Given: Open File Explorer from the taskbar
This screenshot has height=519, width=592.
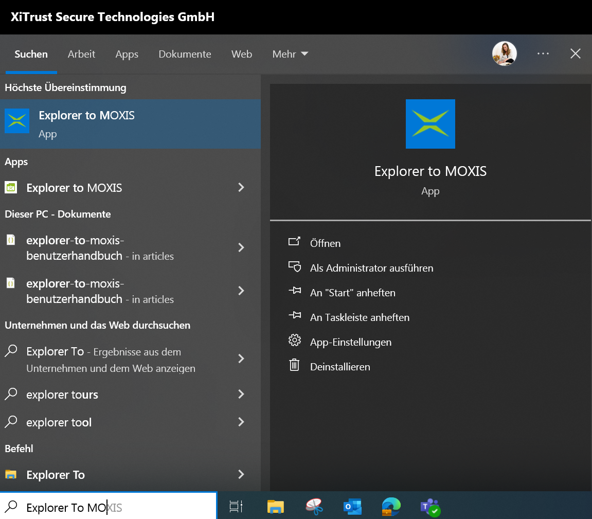Looking at the screenshot, I should click(276, 507).
